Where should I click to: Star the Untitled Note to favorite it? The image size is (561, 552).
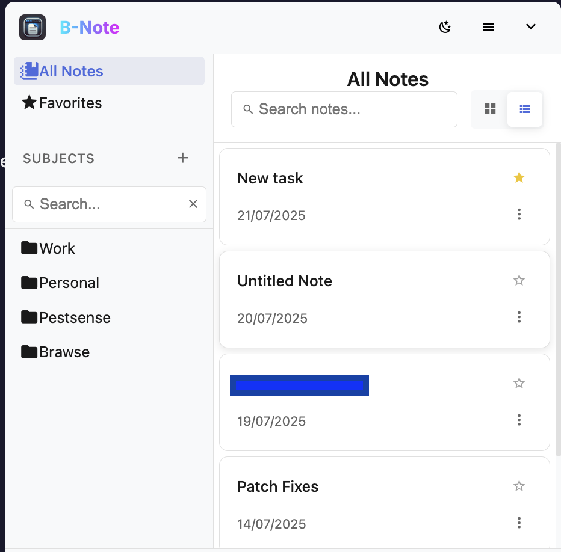519,280
